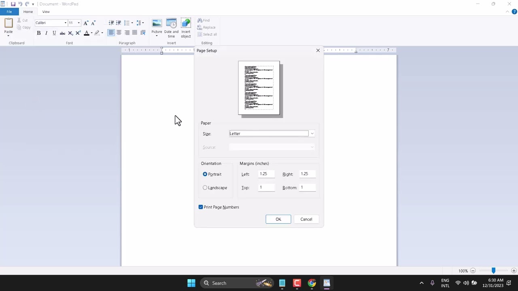Grow font size with the larger A icon

(86, 23)
